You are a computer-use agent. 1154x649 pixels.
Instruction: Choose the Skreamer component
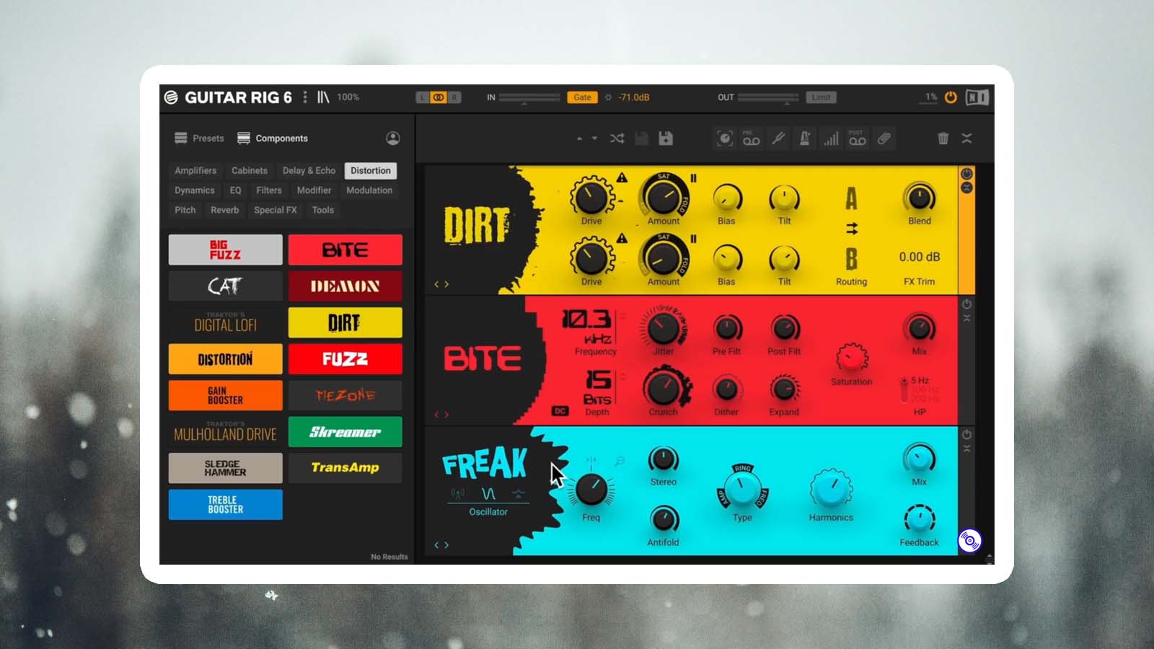tap(345, 432)
